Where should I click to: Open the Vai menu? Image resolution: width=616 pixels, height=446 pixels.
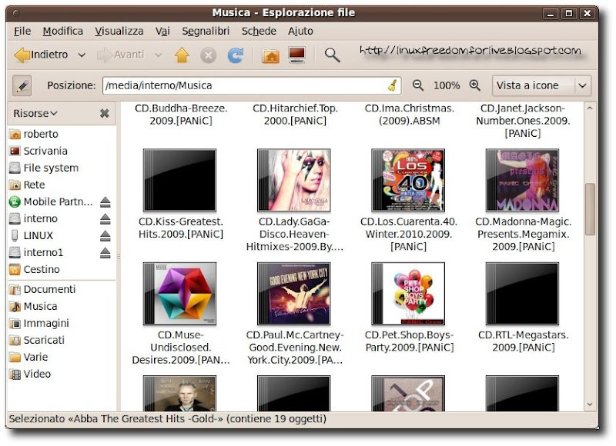162,31
